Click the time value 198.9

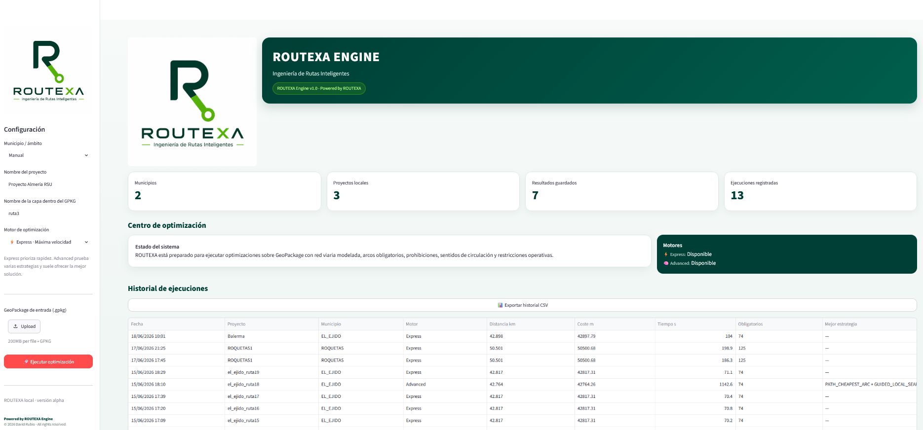pyautogui.click(x=695, y=348)
